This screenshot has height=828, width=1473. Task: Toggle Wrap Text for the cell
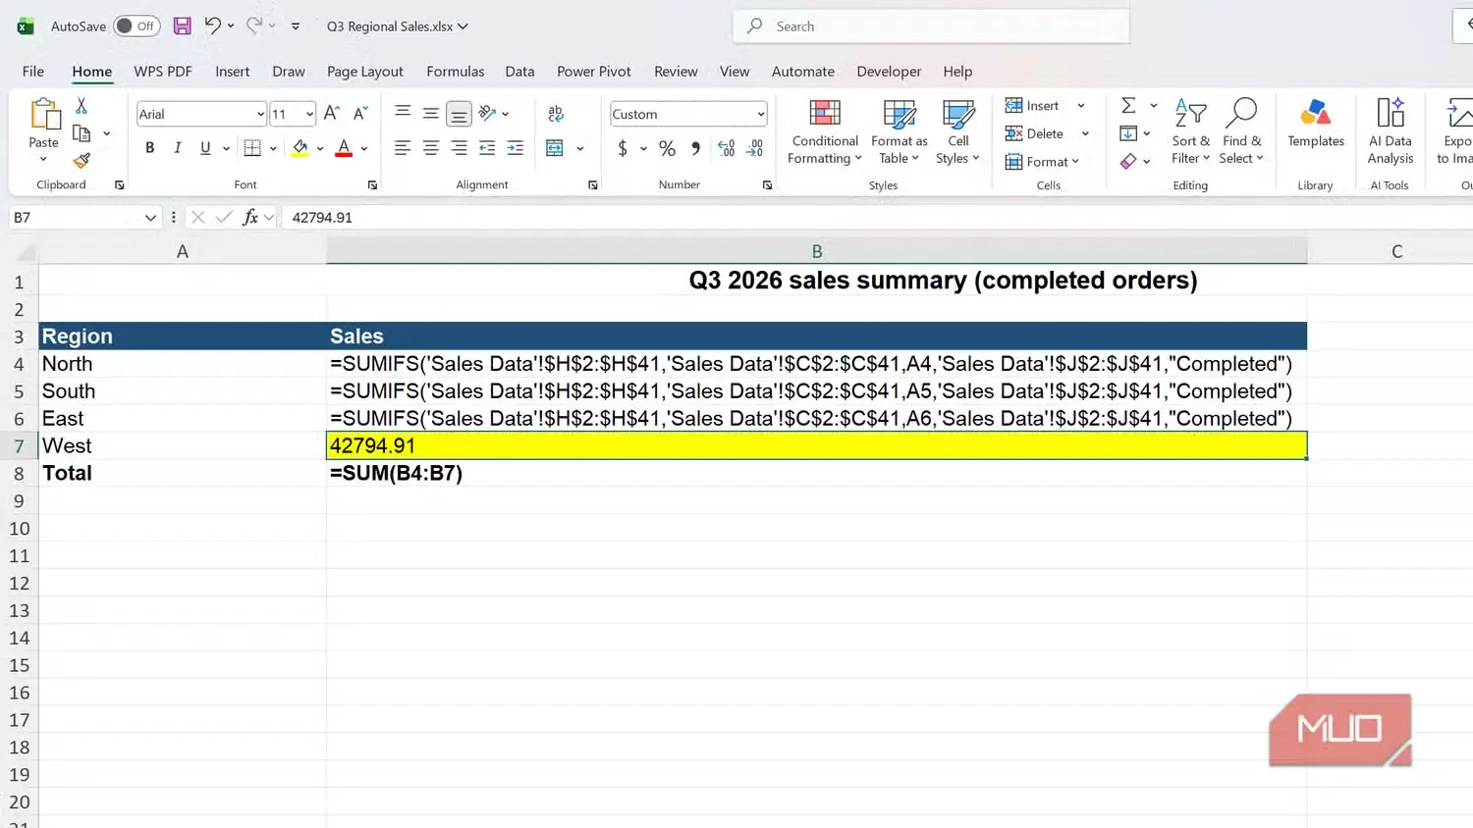tap(556, 114)
